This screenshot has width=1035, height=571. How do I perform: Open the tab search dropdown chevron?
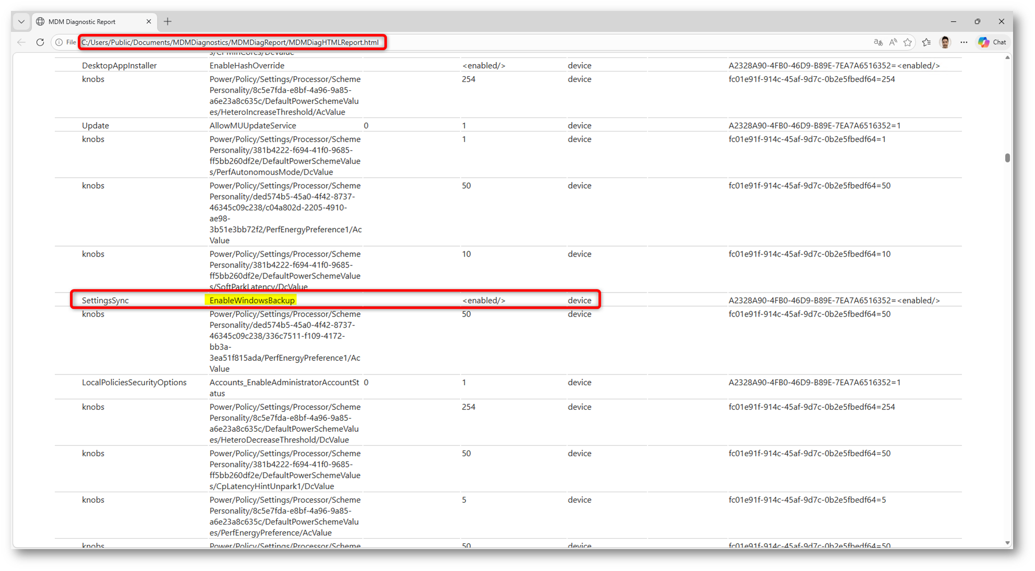click(x=21, y=21)
